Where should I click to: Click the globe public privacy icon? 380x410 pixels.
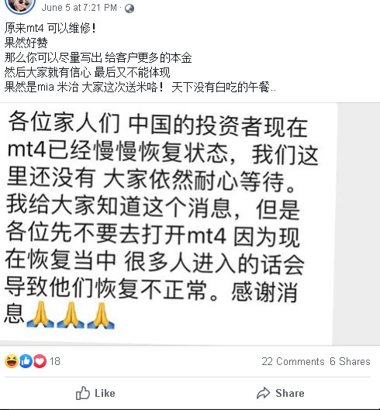pos(130,9)
